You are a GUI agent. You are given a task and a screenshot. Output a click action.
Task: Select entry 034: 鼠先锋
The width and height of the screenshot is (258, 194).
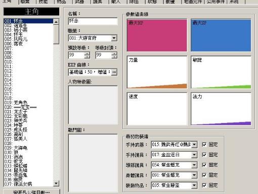click(28, 171)
